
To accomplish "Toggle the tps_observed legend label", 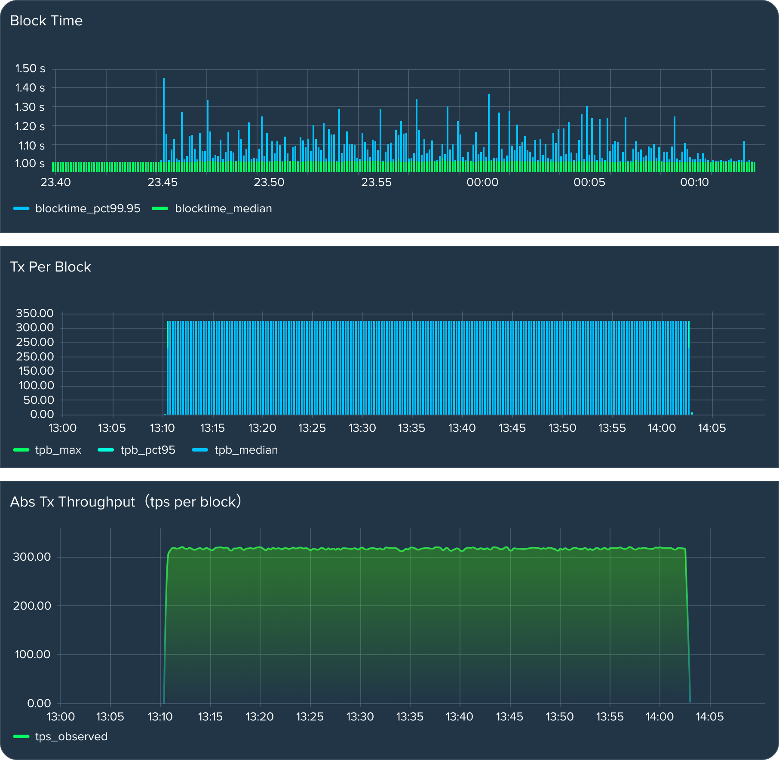I will pyautogui.click(x=71, y=736).
